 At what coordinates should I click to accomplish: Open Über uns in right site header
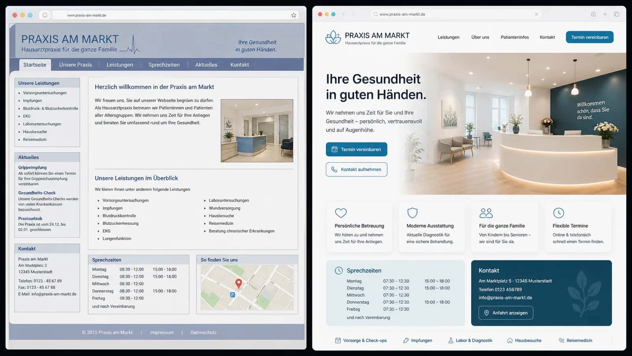(x=480, y=37)
